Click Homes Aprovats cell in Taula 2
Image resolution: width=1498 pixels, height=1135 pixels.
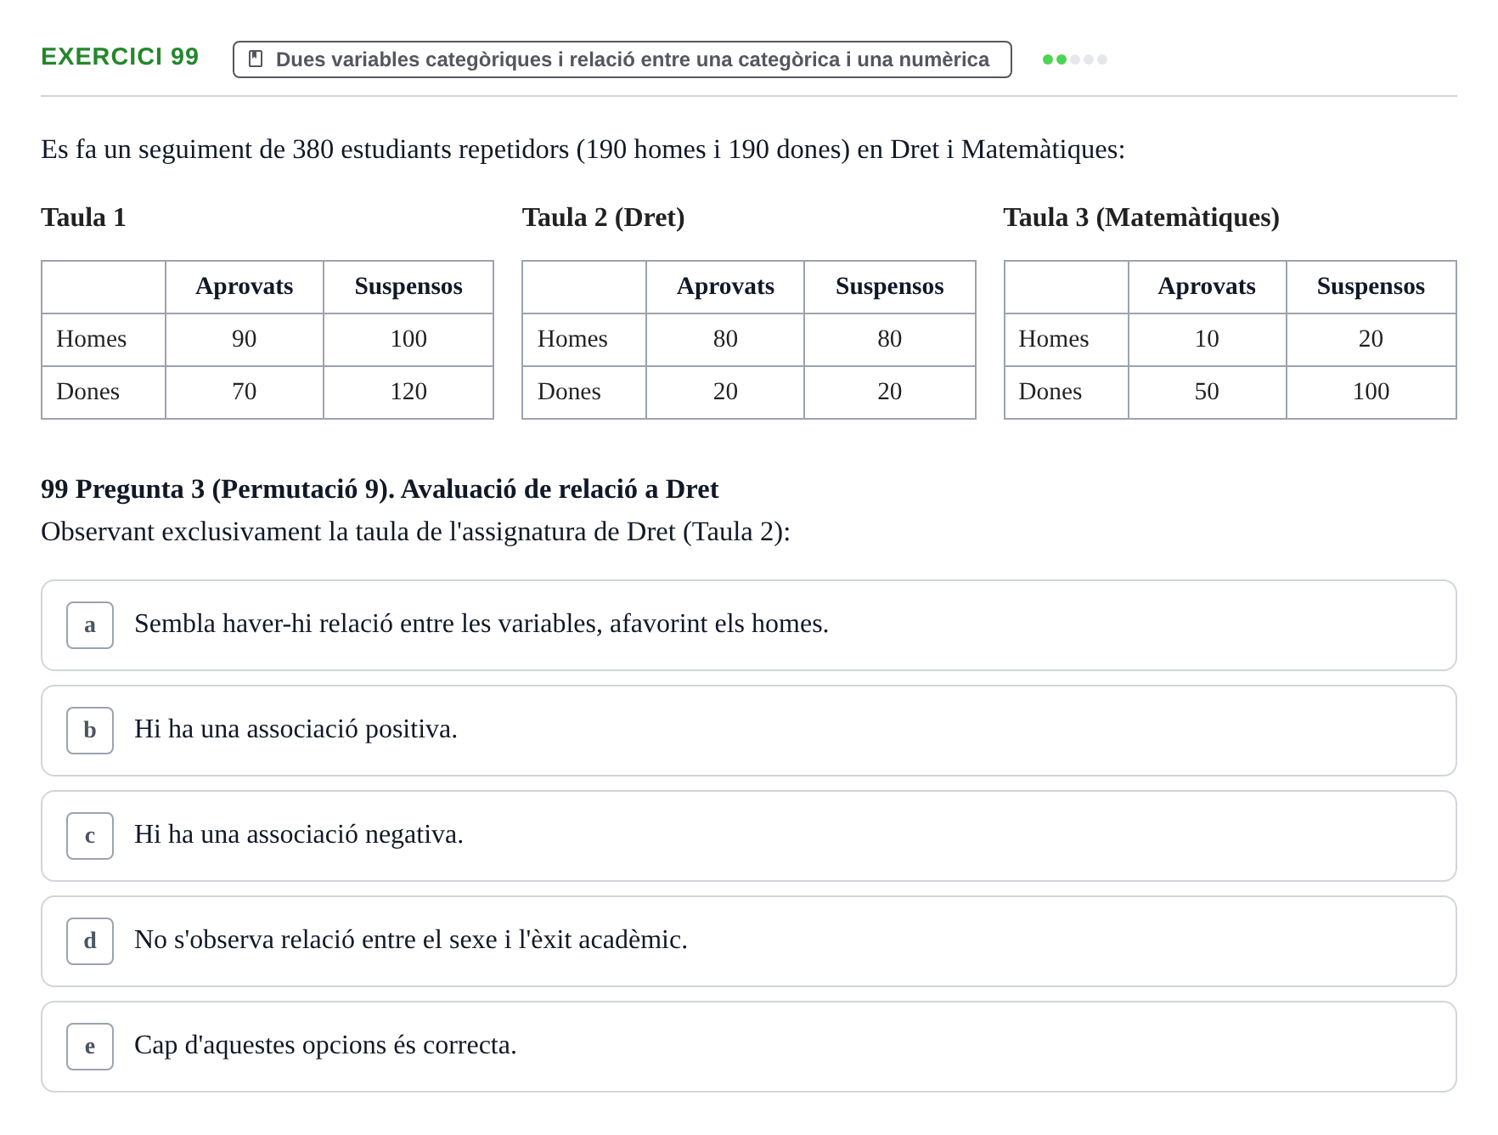(x=725, y=339)
